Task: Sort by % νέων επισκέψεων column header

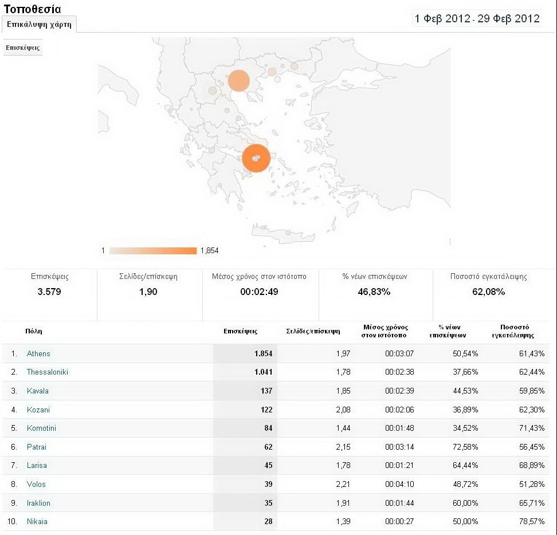Action: tap(448, 331)
